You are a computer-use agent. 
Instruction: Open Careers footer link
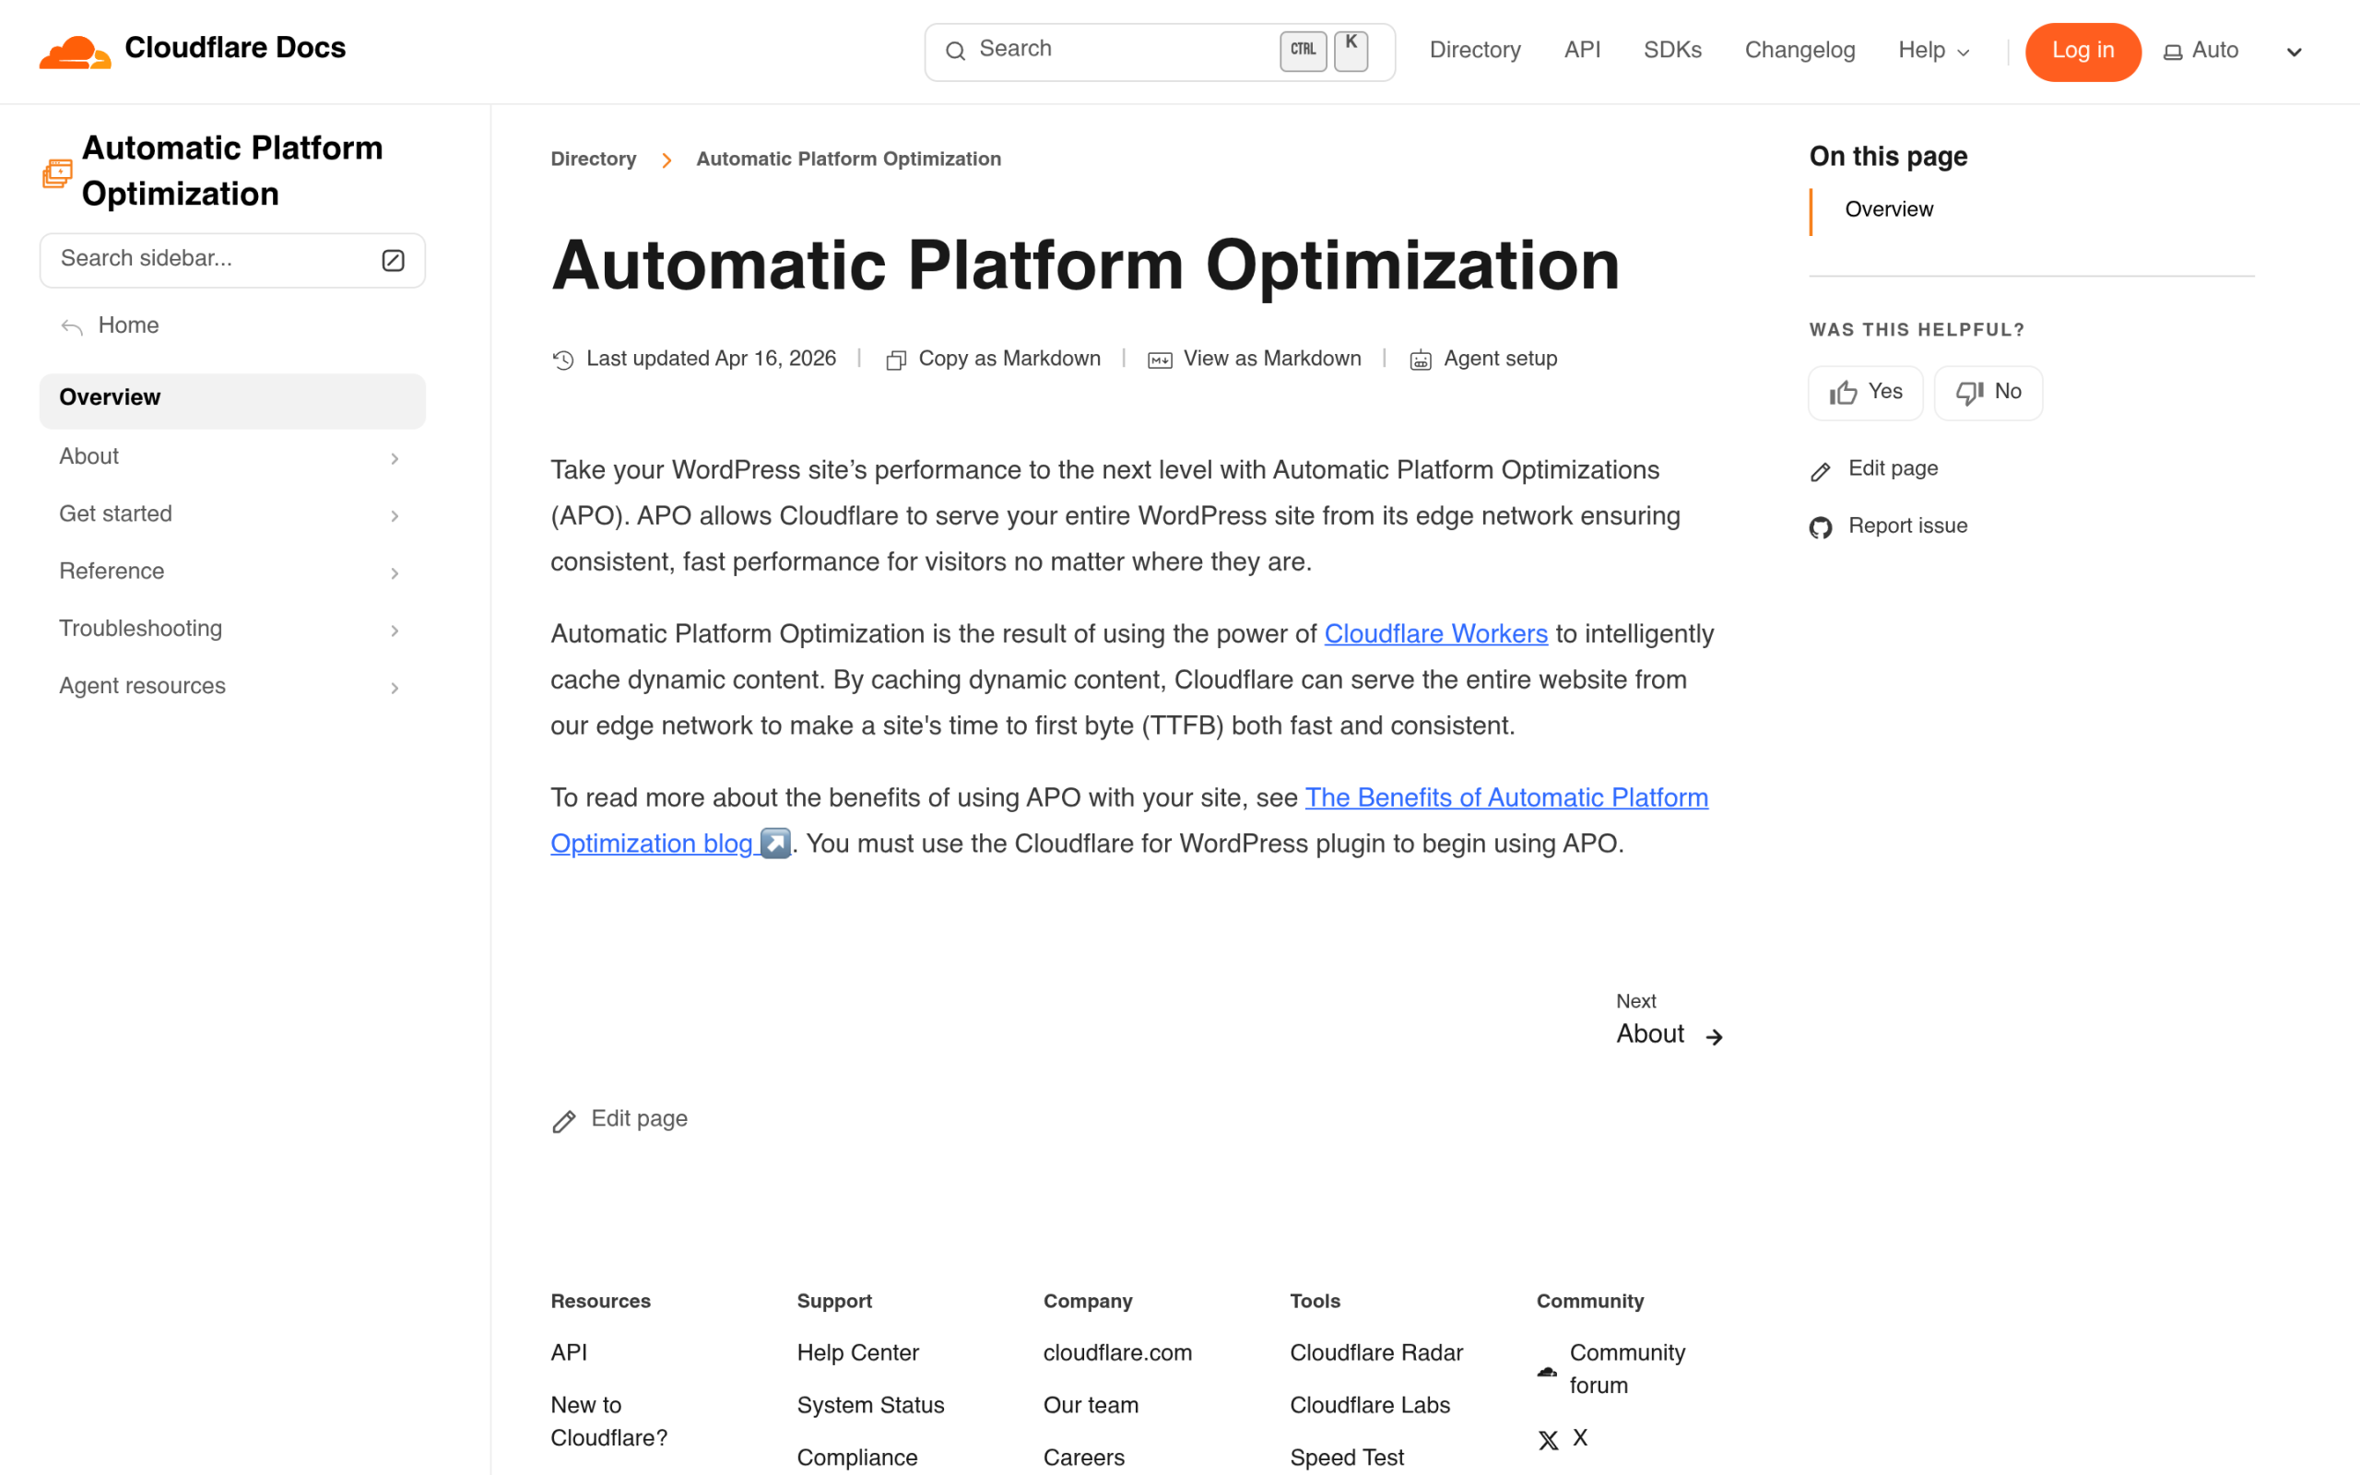coord(1083,1458)
